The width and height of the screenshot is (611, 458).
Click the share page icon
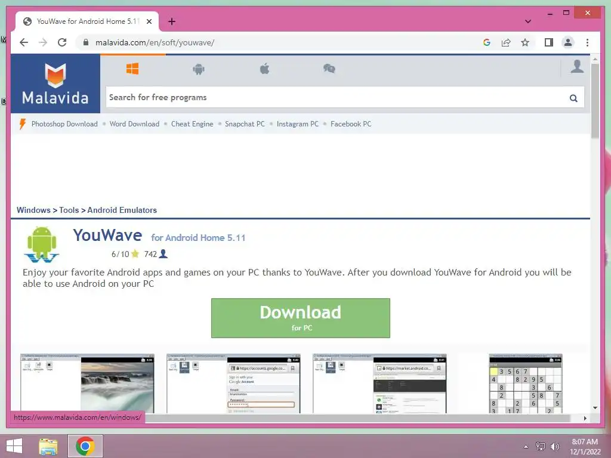click(506, 42)
